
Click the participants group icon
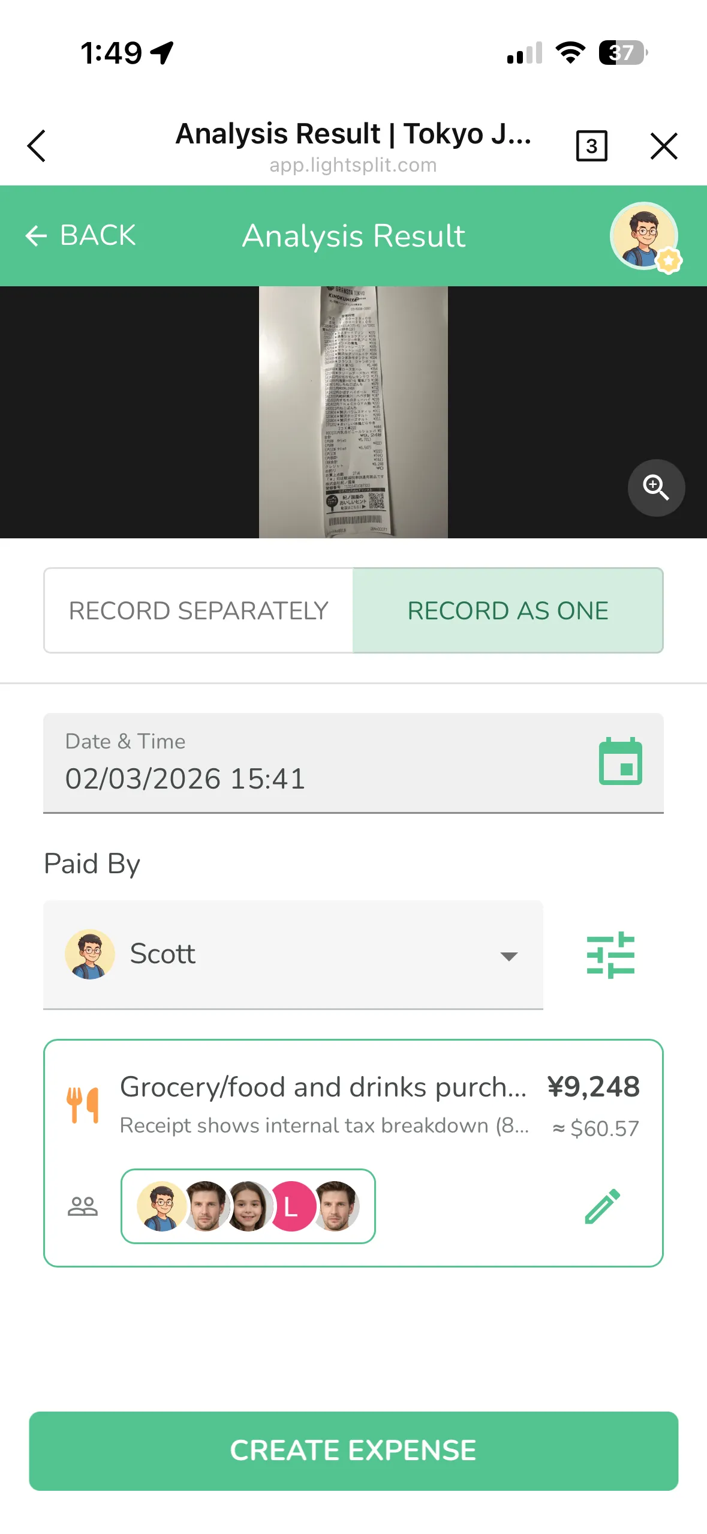click(83, 1206)
